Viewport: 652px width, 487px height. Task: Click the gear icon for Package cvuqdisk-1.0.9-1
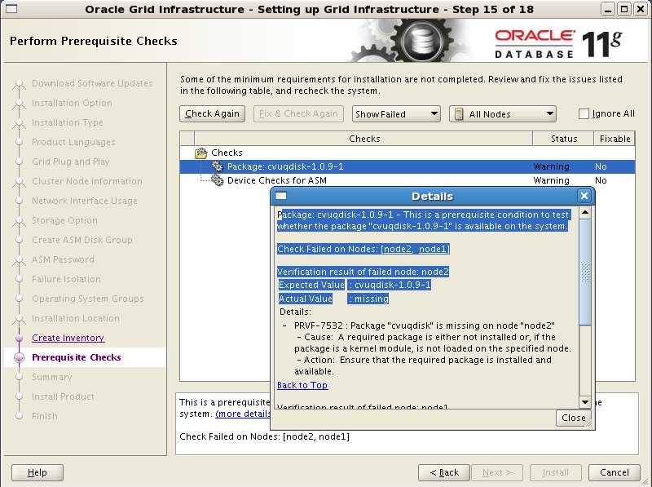[x=218, y=166]
